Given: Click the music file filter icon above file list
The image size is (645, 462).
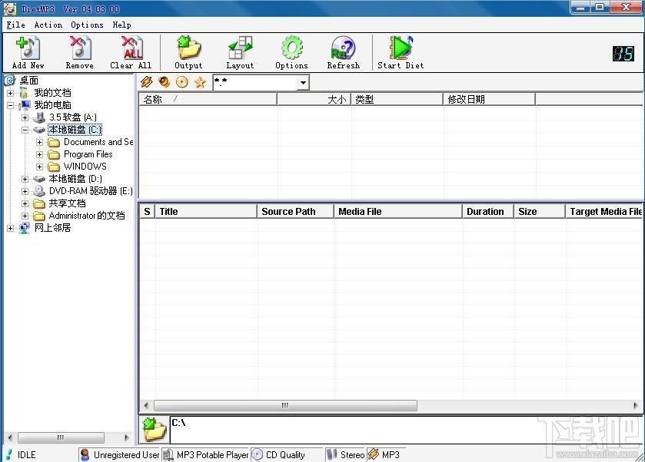Looking at the screenshot, I should (146, 82).
